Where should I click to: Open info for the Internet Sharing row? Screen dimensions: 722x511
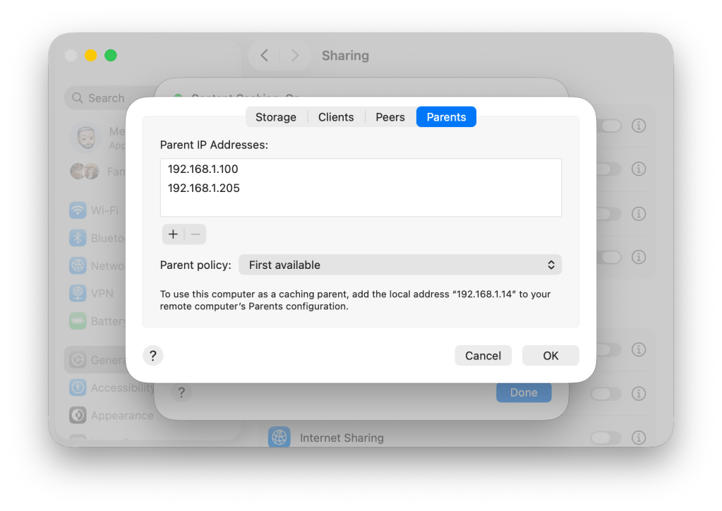click(x=639, y=438)
